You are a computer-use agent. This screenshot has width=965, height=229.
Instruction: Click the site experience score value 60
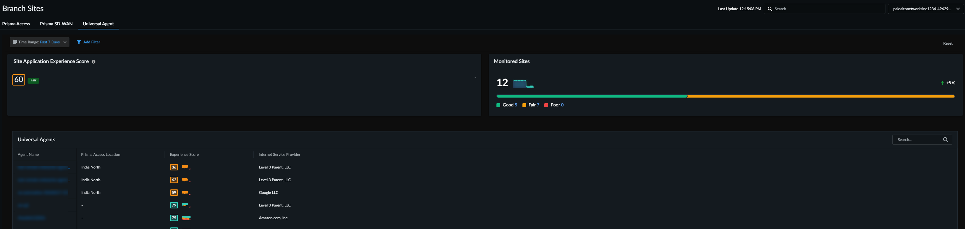click(19, 80)
